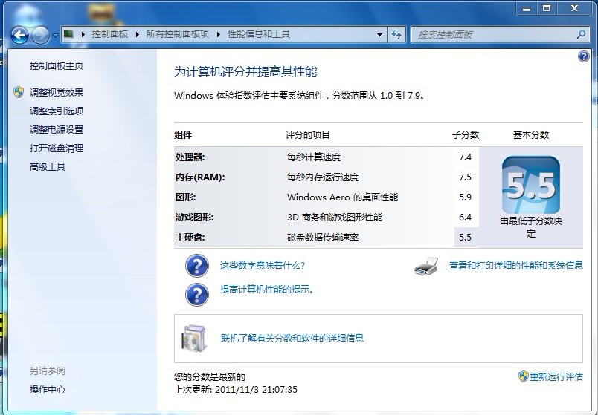The image size is (598, 415).
Task: Open 高级工具 link
Action: point(48,167)
